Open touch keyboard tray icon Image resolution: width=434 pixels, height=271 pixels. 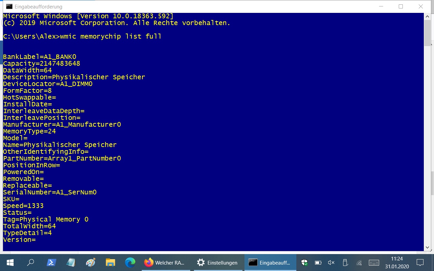(x=374, y=263)
